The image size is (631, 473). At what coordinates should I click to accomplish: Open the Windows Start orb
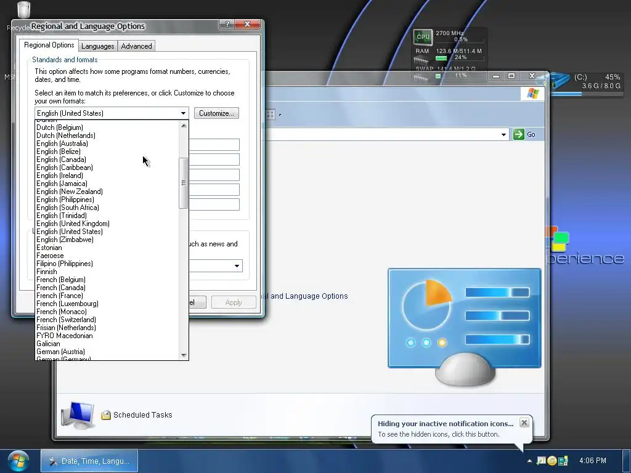tap(18, 461)
